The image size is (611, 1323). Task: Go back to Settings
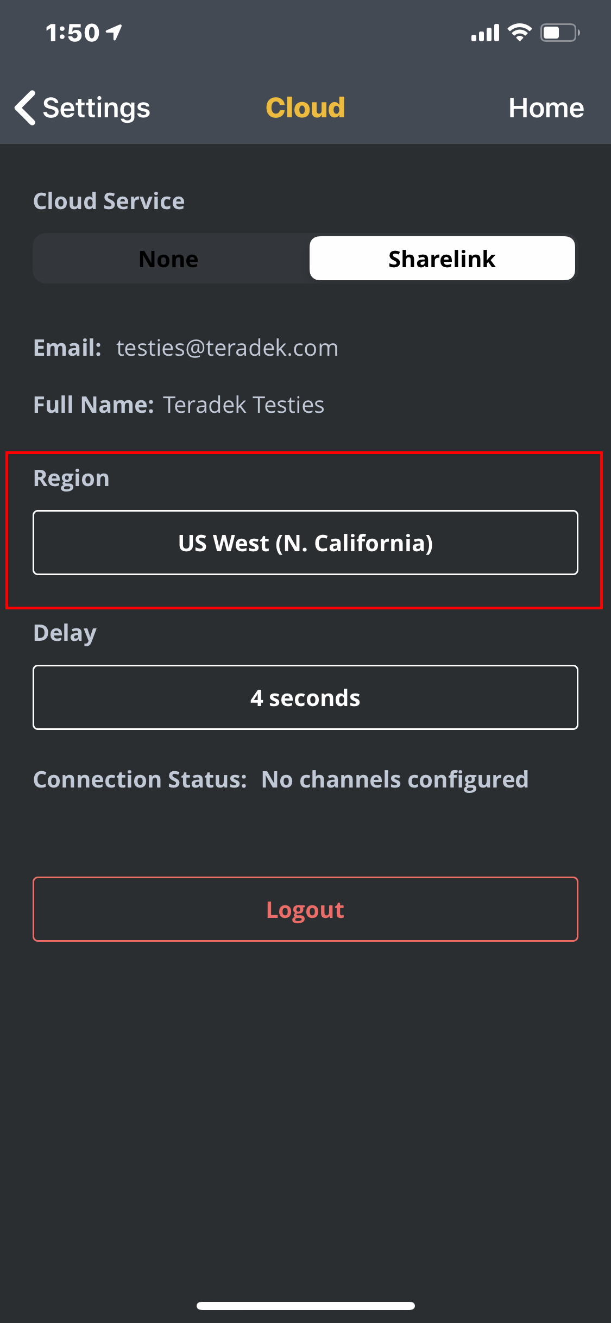[x=96, y=108]
